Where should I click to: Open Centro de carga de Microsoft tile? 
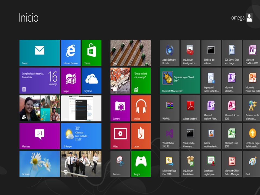[x=252, y=136]
